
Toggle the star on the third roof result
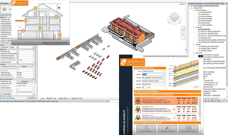(x=174, y=118)
